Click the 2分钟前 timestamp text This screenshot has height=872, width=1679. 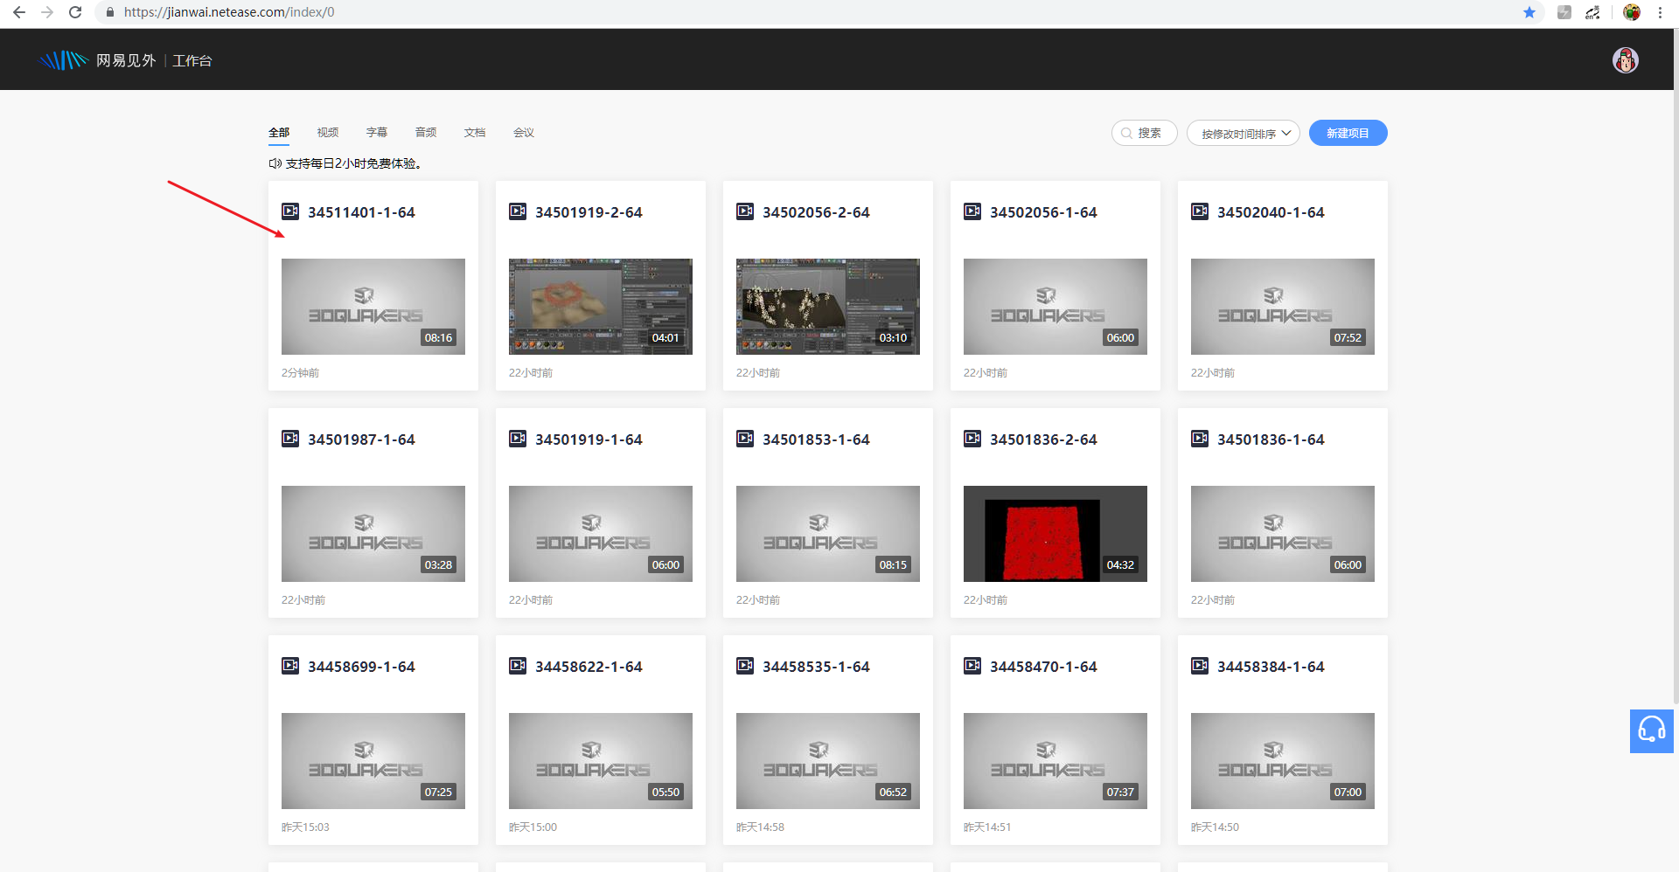pos(300,373)
